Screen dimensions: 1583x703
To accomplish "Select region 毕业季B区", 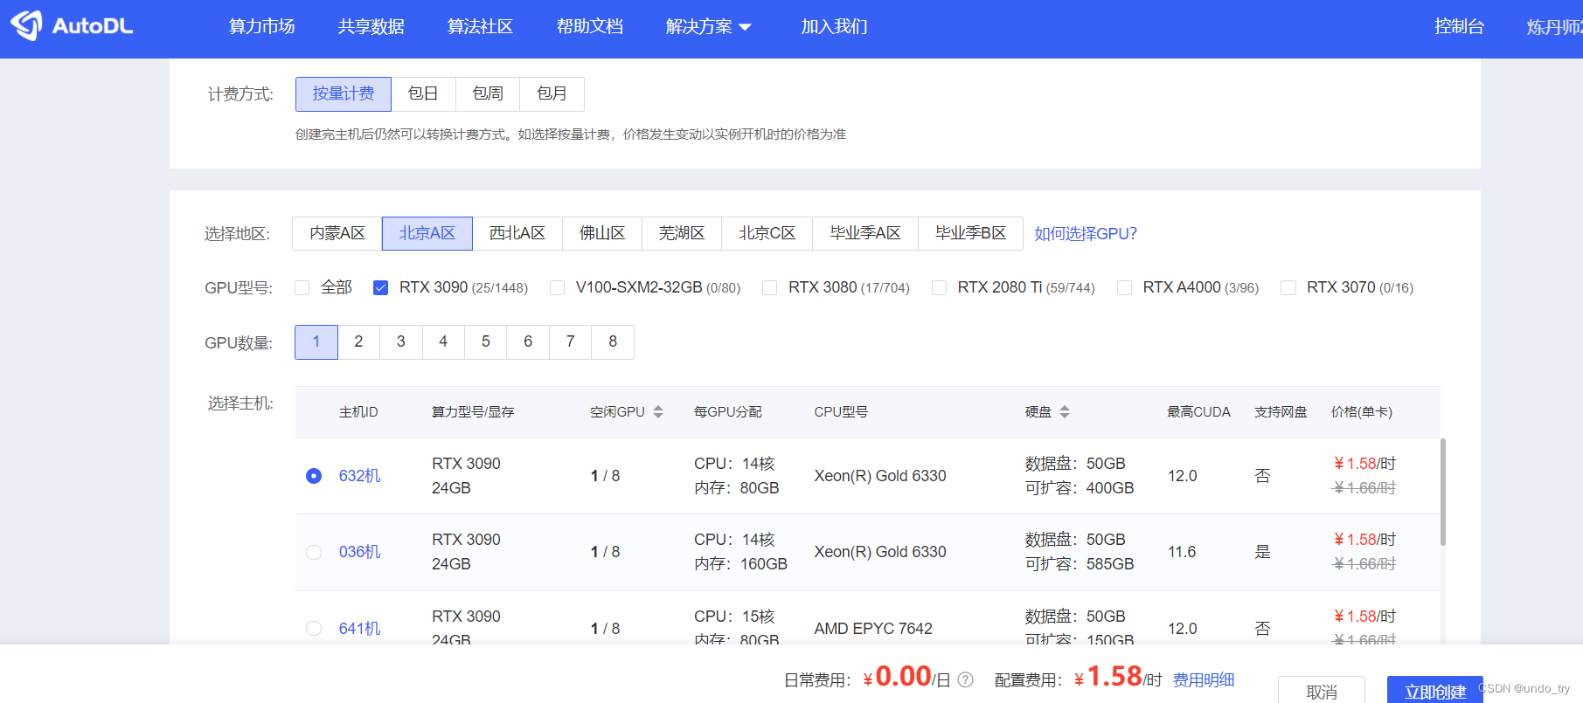I will pyautogui.click(x=971, y=233).
